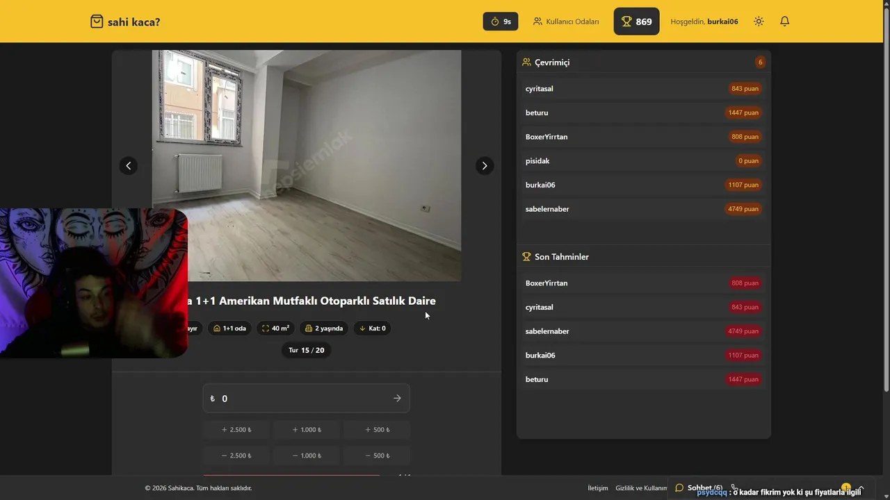Select sabelernaber in the online list
Screen dimensions: 890x500
coord(644,209)
